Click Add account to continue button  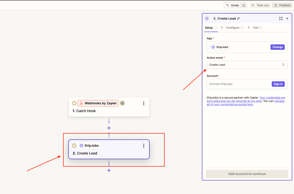click(x=247, y=174)
